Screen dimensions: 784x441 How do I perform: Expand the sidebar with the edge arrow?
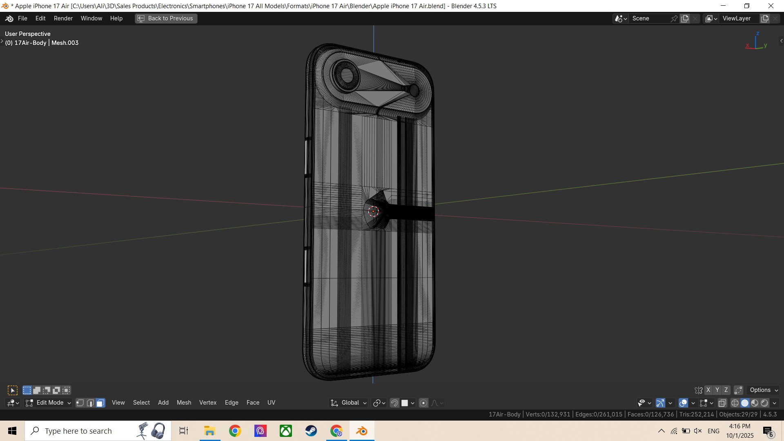pyautogui.click(x=781, y=41)
